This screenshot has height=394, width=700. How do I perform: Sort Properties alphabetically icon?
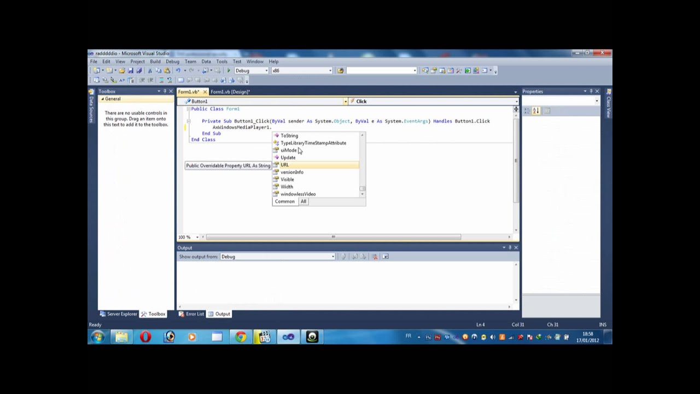[536, 111]
